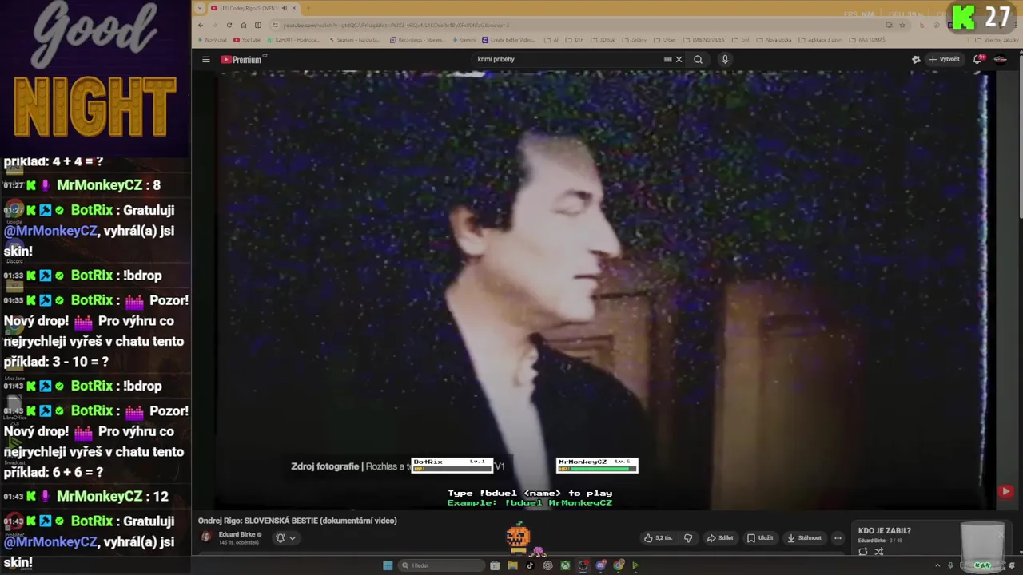Screen dimensions: 1023x575
Task: Dislike the video with thumbs down
Action: (687, 538)
